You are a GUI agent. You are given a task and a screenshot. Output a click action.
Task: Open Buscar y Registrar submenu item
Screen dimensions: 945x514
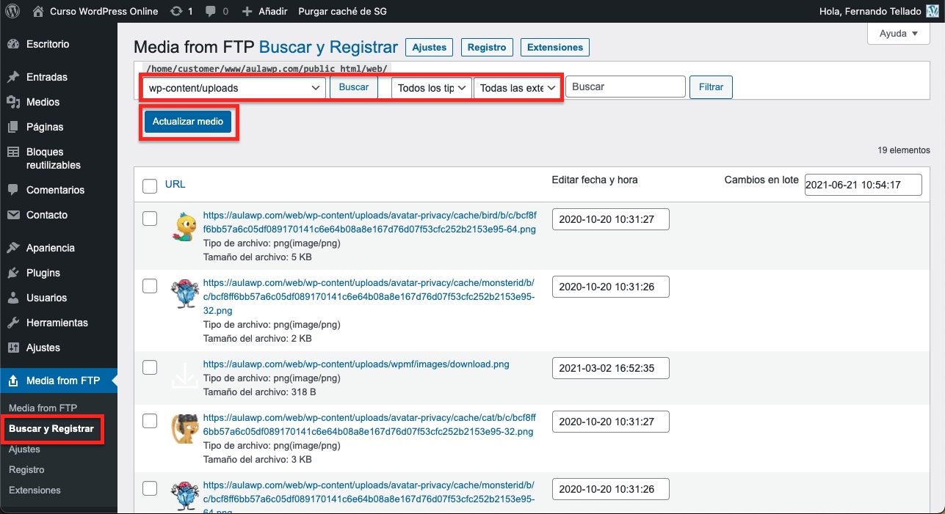(51, 428)
